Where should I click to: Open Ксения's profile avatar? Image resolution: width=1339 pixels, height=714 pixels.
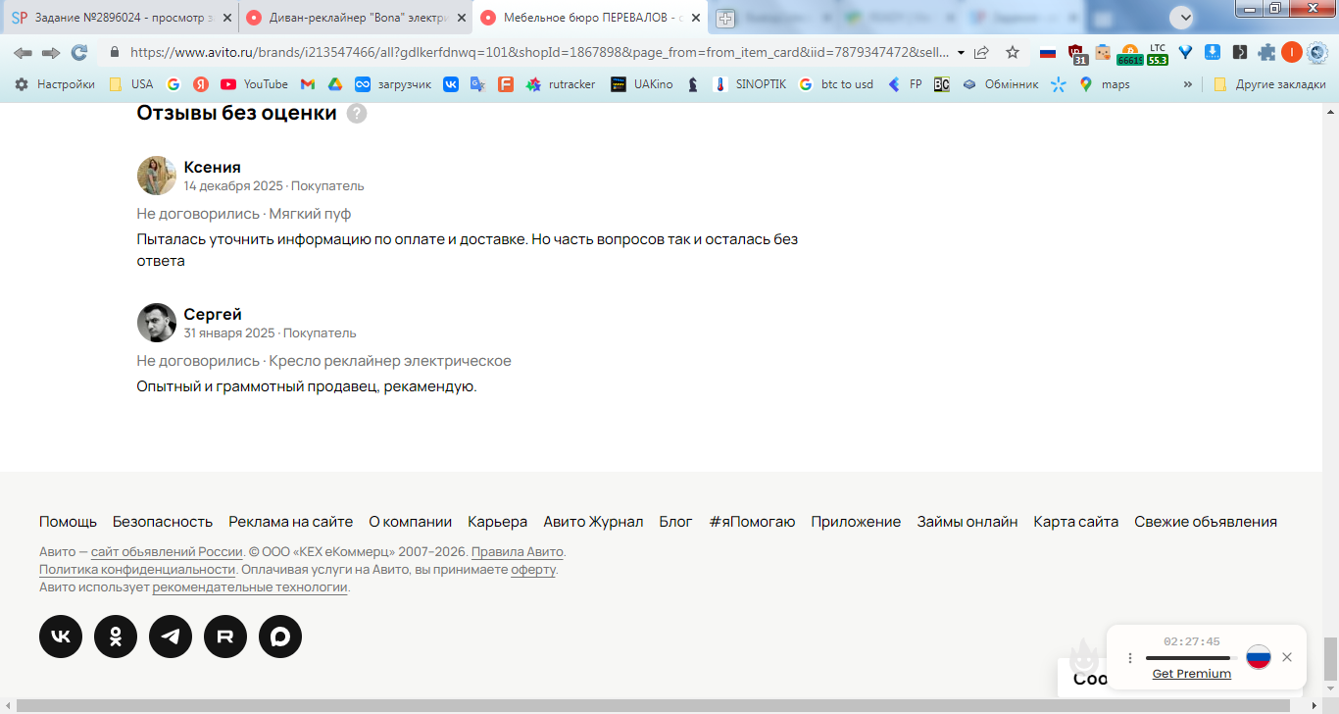(x=156, y=176)
